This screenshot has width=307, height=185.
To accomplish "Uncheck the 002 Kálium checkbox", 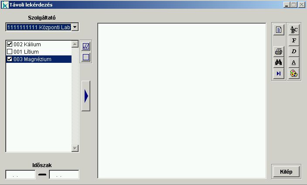I will [x=10, y=45].
